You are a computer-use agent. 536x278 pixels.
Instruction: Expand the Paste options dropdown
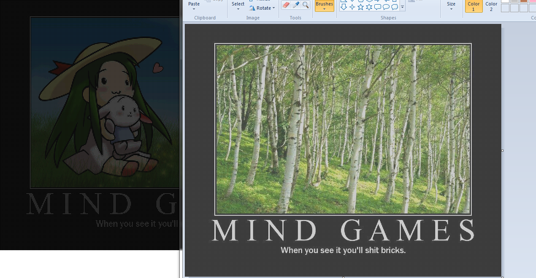coord(194,9)
